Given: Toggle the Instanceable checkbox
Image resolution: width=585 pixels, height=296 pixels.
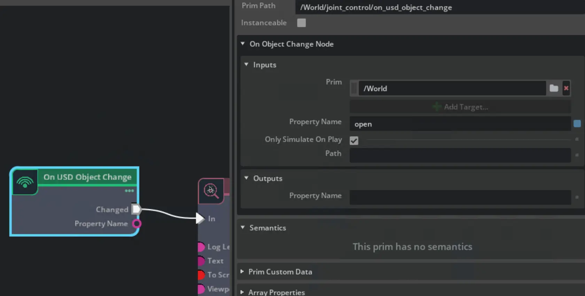Looking at the screenshot, I should [302, 23].
